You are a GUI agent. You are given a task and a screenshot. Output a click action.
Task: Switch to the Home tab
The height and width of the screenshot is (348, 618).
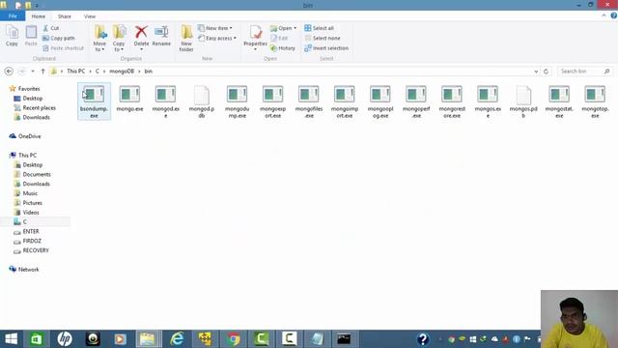[x=39, y=16]
